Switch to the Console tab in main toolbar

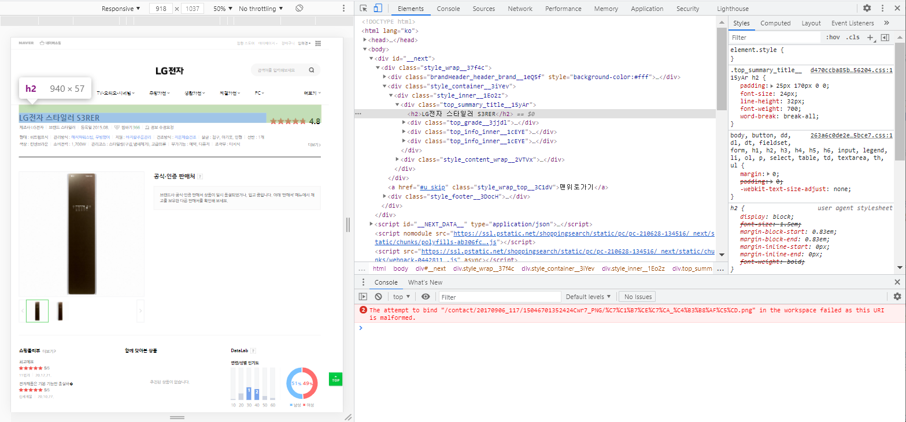pyautogui.click(x=448, y=9)
